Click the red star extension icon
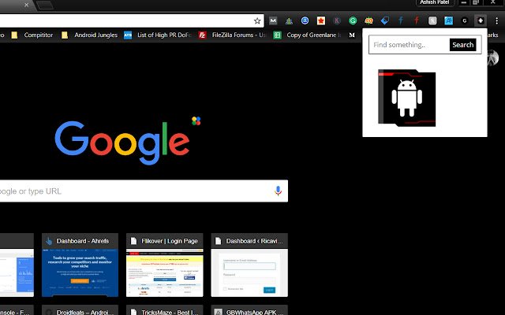The height and width of the screenshot is (315, 505). point(321,21)
